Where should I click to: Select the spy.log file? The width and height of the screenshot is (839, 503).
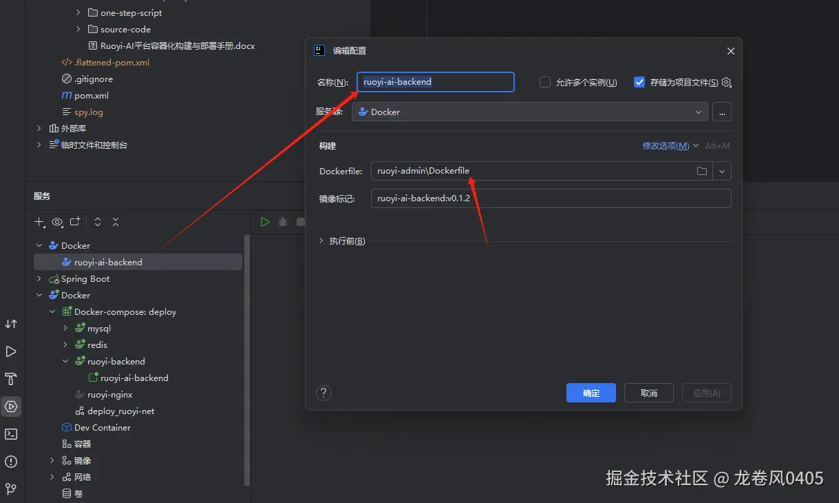(x=88, y=112)
